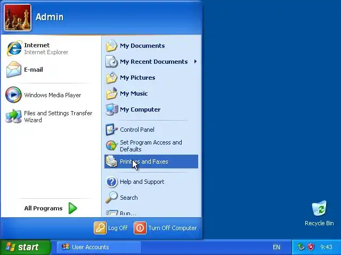Open the My Music folder icon

(x=111, y=93)
